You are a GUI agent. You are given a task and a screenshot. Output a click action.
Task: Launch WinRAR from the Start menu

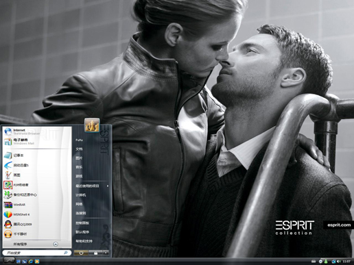(36, 205)
